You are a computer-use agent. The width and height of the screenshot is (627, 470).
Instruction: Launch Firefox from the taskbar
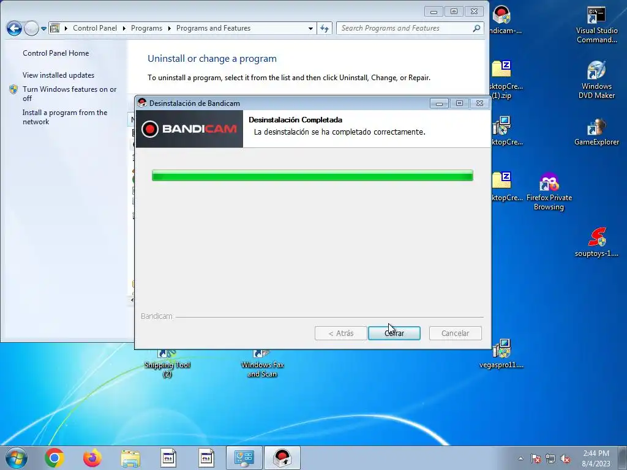92,458
